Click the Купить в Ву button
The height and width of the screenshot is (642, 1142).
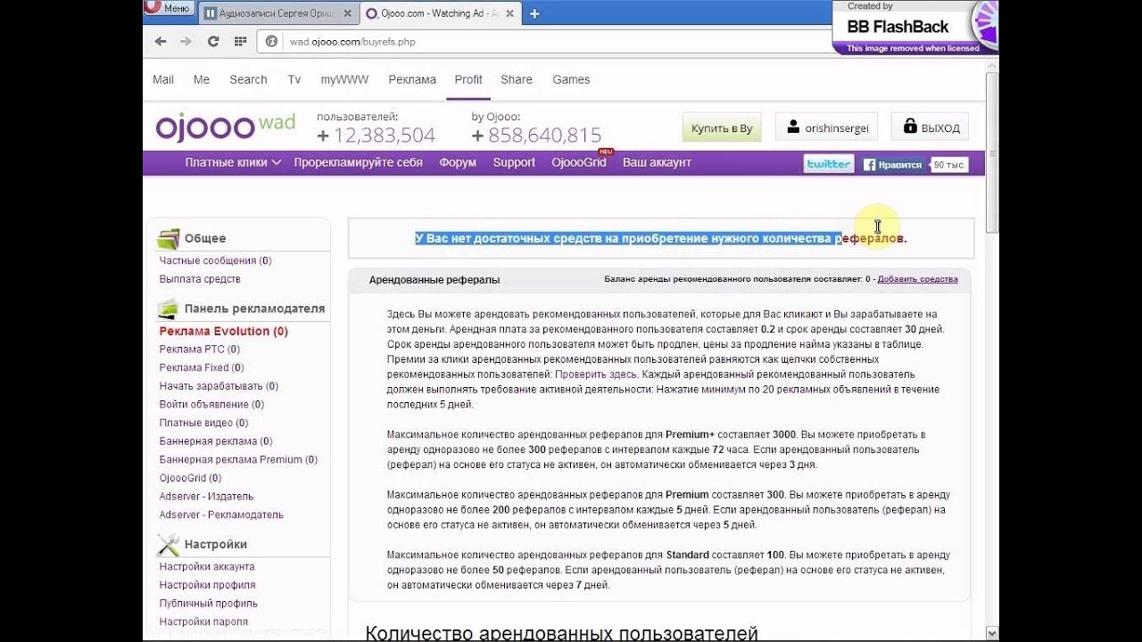coord(722,128)
